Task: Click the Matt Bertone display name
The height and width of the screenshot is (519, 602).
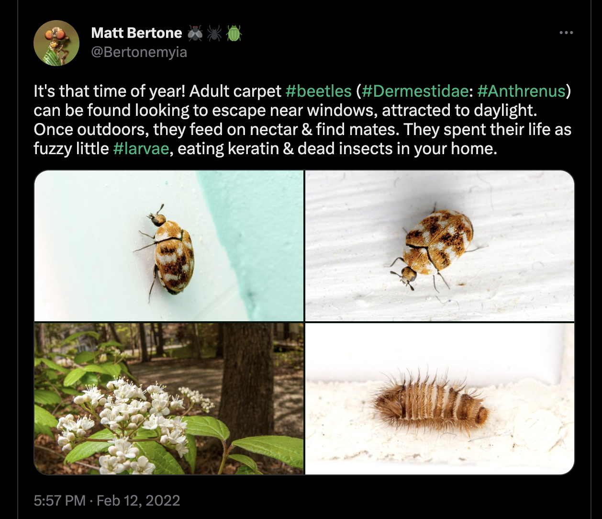Action: pos(136,32)
